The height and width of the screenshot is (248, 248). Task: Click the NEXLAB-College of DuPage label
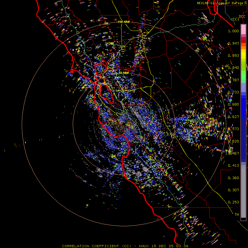pyautogui.click(x=222, y=3)
